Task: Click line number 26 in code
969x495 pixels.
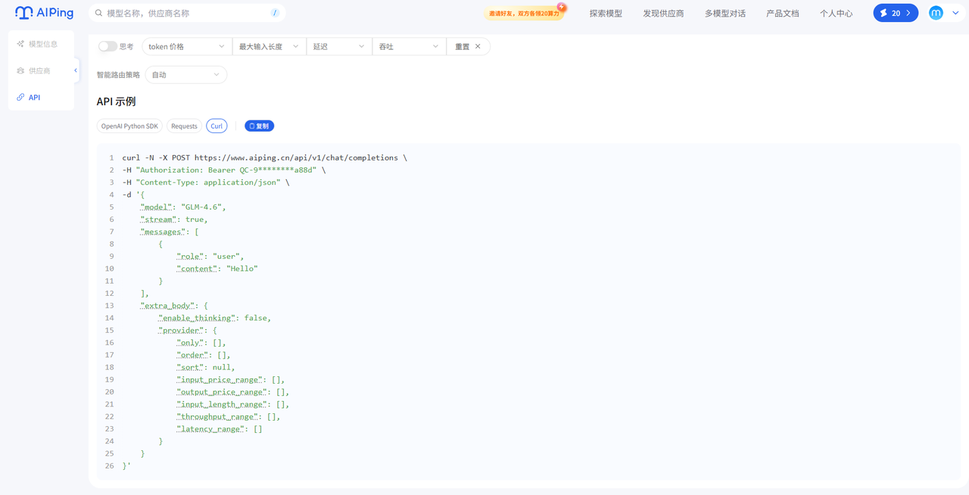Action: pos(110,466)
